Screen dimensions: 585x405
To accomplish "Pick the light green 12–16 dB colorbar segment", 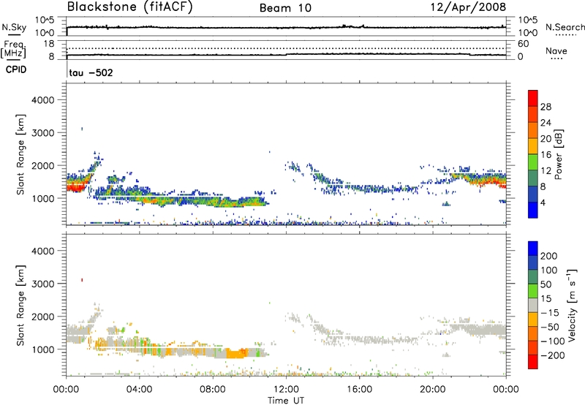I will point(533,162).
